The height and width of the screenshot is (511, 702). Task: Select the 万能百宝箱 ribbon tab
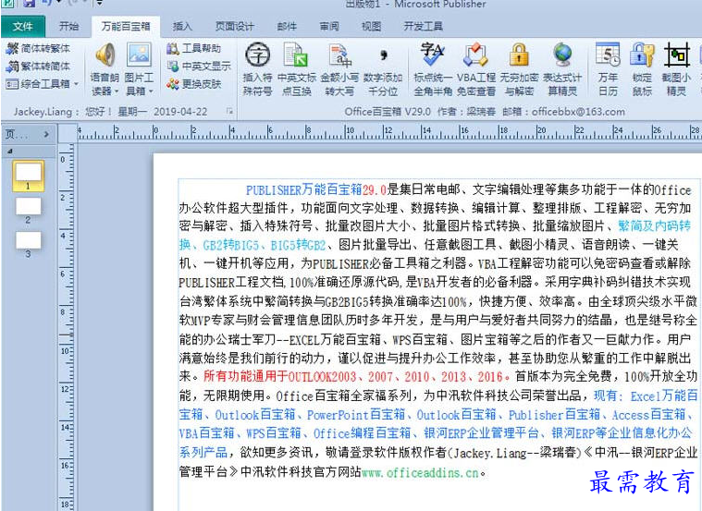126,27
